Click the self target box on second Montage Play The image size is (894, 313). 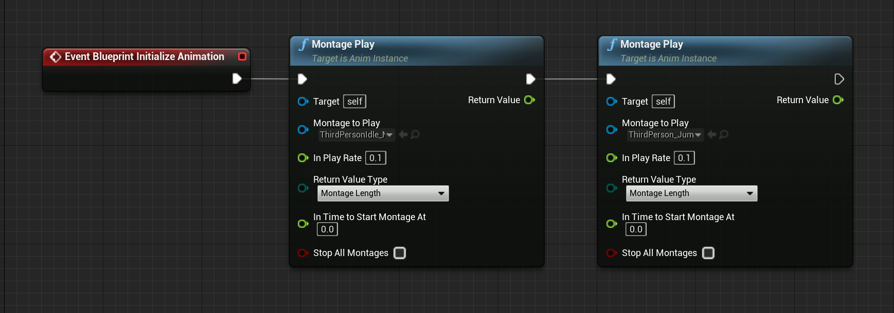[664, 102]
